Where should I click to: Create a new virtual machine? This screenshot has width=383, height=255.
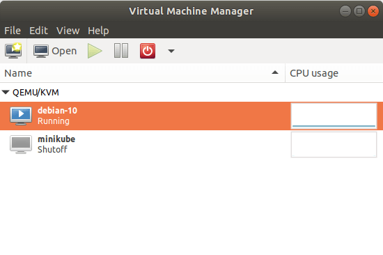pos(13,51)
